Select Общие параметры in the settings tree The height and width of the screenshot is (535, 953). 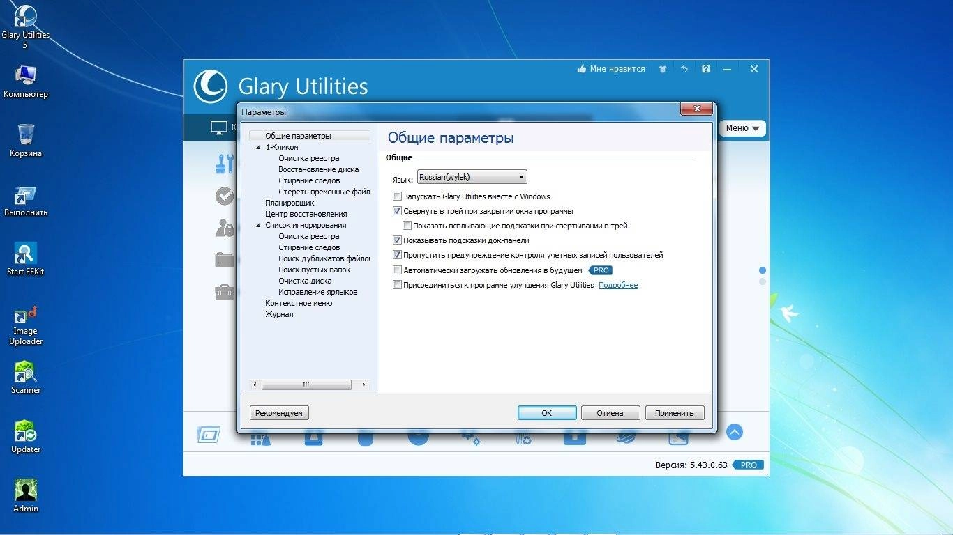point(298,136)
